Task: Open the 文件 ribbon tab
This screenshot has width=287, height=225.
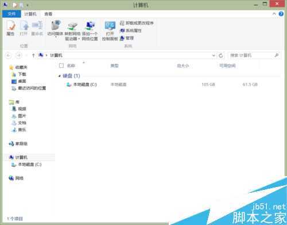Action: [x=11, y=14]
